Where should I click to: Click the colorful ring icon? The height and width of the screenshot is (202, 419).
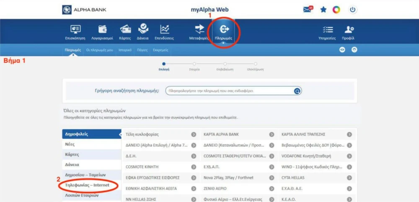(x=336, y=10)
